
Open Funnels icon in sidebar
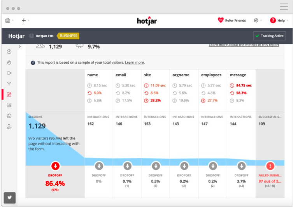(9, 83)
